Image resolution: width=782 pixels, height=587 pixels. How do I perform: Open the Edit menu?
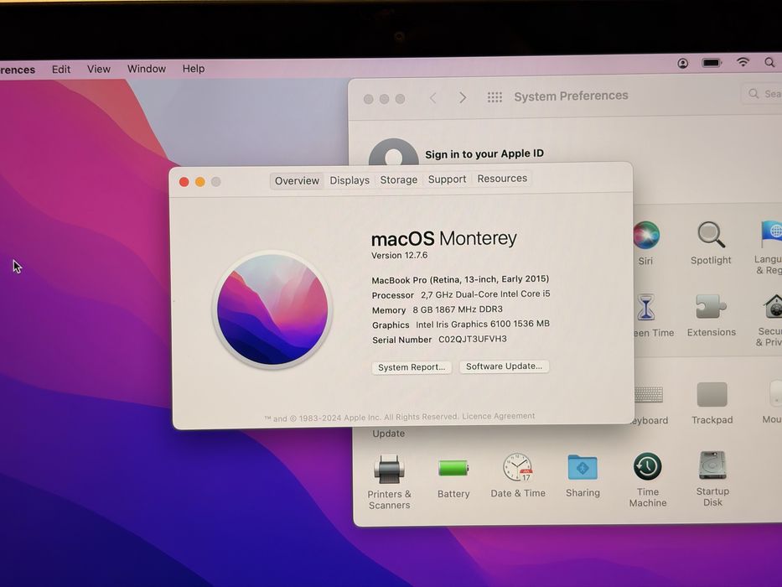(x=61, y=70)
